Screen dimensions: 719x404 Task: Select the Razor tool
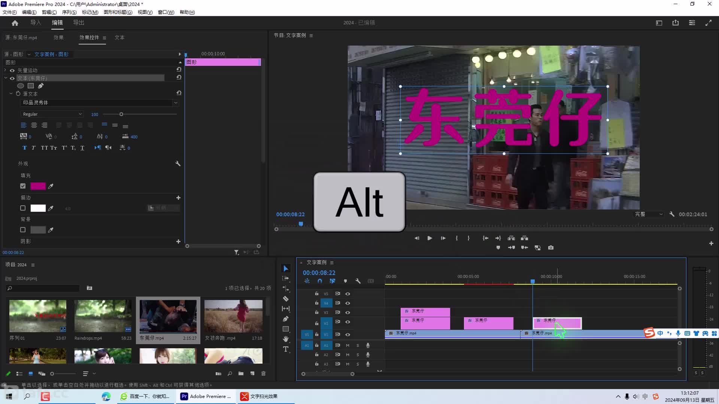[286, 299]
